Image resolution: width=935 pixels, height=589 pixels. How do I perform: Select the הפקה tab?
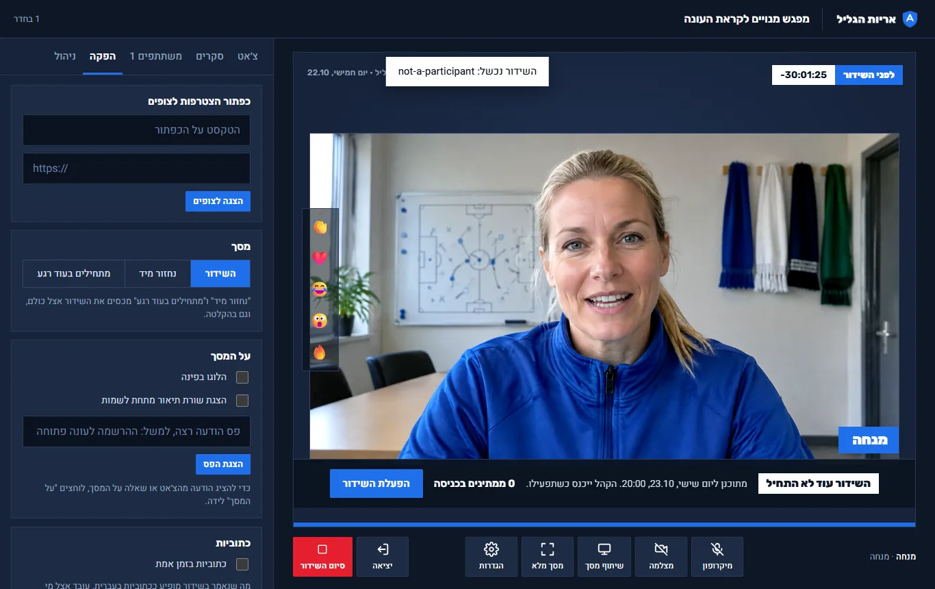click(103, 56)
